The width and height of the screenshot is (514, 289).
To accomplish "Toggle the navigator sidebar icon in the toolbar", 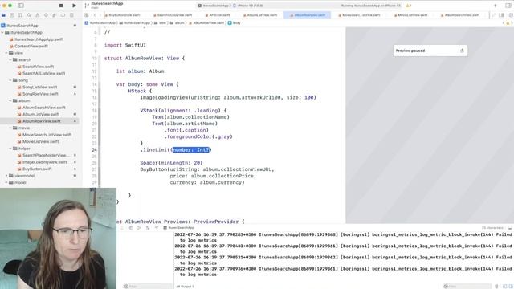I will (x=21, y=6).
